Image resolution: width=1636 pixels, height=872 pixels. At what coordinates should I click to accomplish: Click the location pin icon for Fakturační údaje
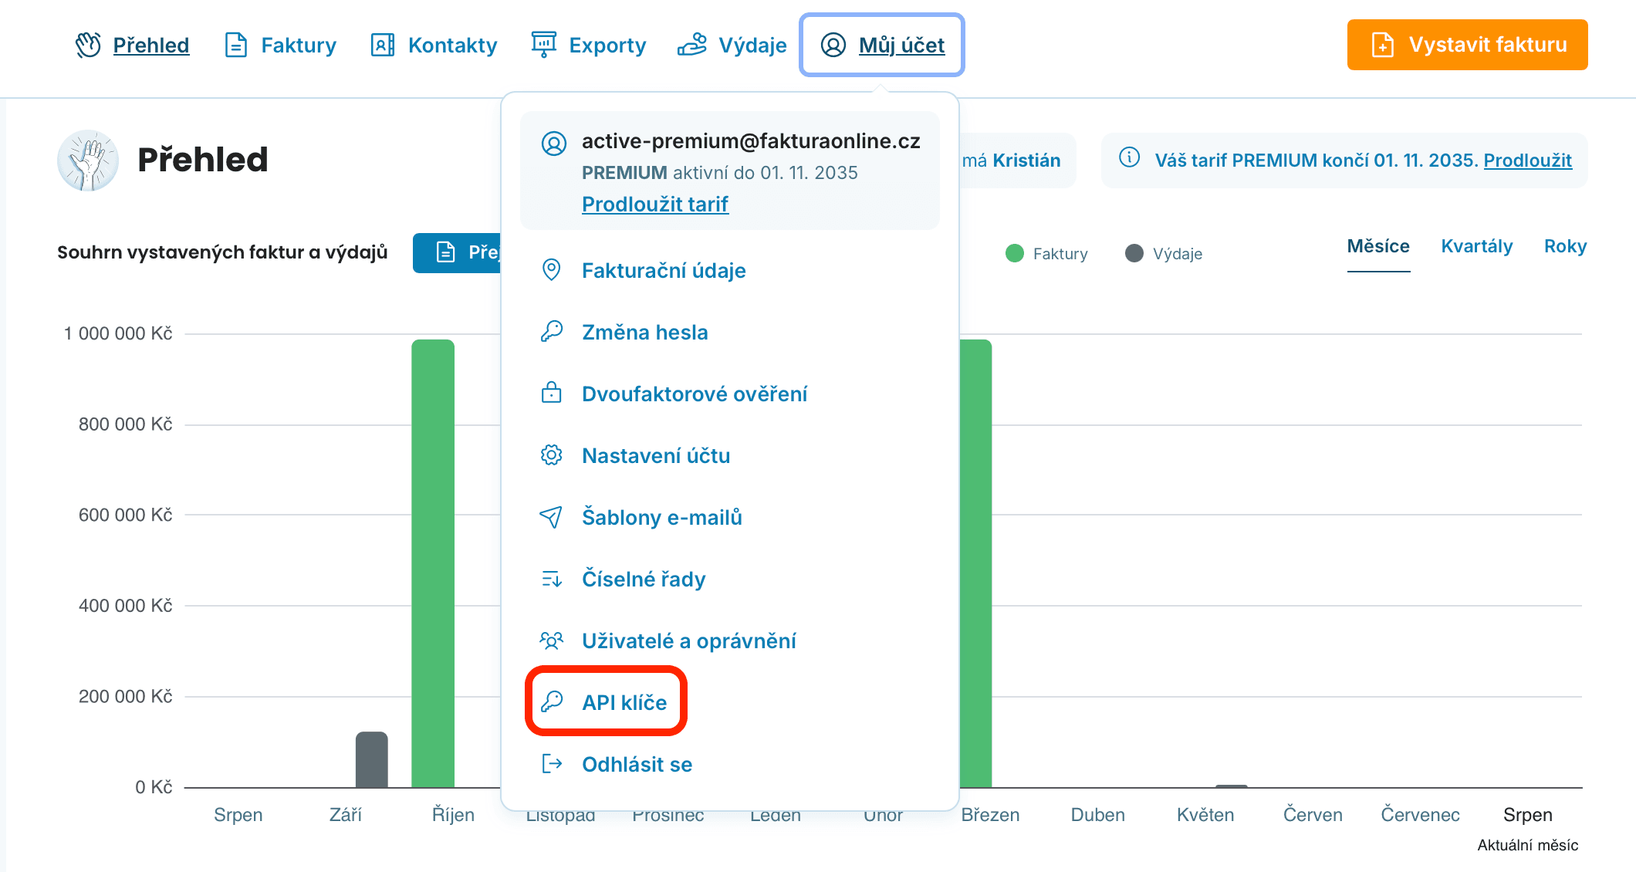[x=551, y=270]
